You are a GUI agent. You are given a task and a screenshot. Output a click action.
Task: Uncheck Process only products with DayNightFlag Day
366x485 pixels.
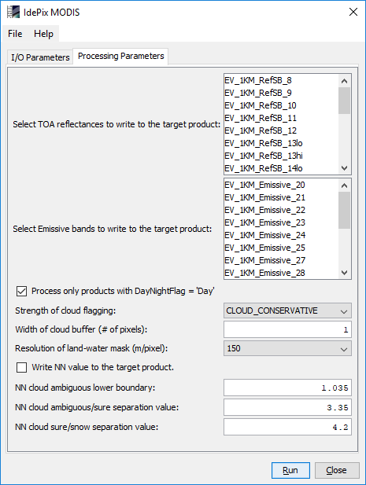coord(21,291)
